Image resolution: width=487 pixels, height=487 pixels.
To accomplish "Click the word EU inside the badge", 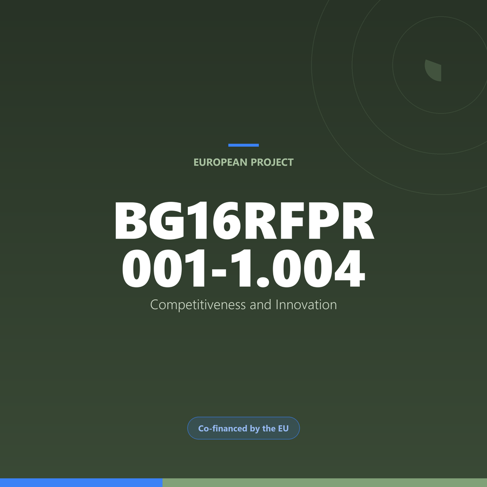I will (x=283, y=429).
